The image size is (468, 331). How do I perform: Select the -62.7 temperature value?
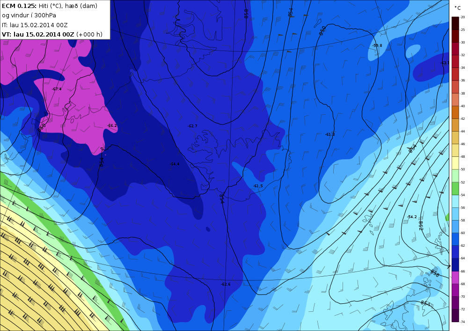pyautogui.click(x=192, y=126)
